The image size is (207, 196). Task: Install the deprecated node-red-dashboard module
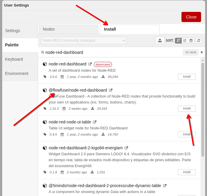[x=187, y=77]
